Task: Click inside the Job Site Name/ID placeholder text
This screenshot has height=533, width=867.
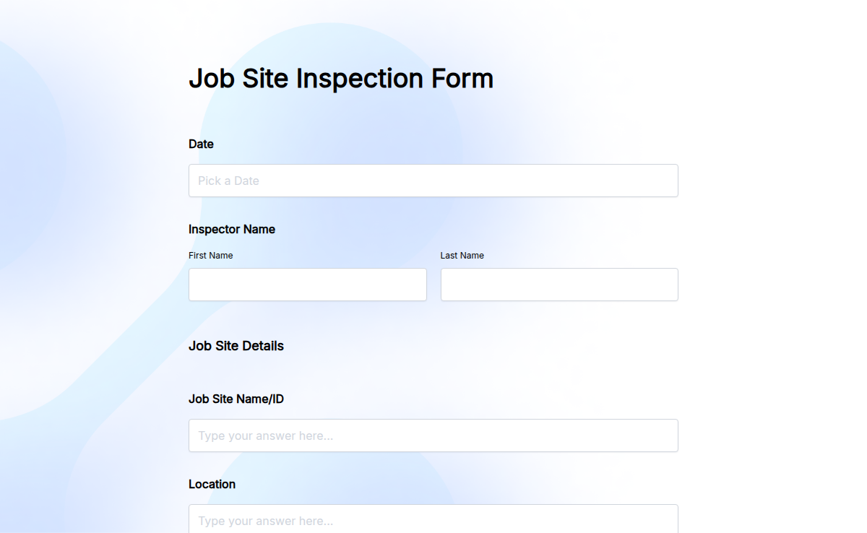Action: (x=264, y=435)
